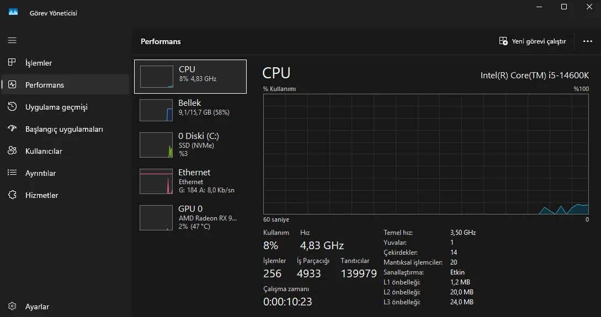Viewport: 601px width, 317px height.
Task: Open the Hizmetler puzzle icon
Action: [x=12, y=195]
